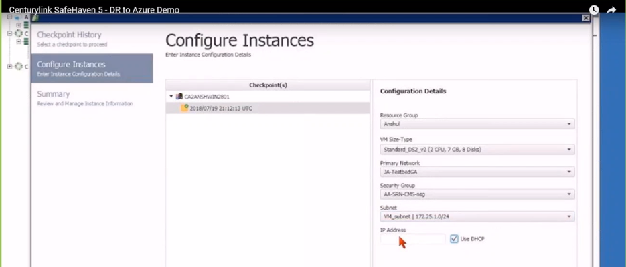Click the CA2ANSHWIN2801 server icon
The height and width of the screenshot is (267, 626).
tap(179, 97)
